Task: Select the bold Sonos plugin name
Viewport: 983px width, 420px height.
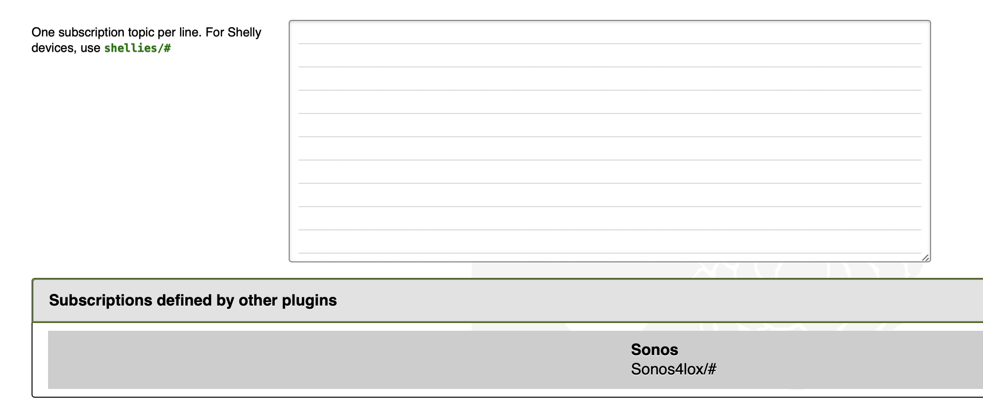Action: coord(654,350)
